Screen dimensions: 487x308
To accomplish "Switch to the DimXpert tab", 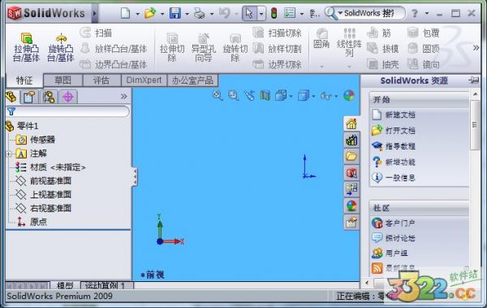I will [144, 80].
